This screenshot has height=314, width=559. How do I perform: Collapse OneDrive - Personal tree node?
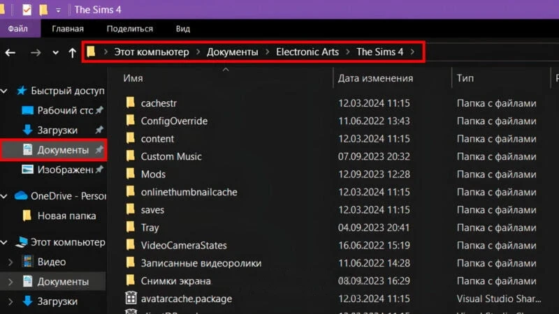(4, 196)
